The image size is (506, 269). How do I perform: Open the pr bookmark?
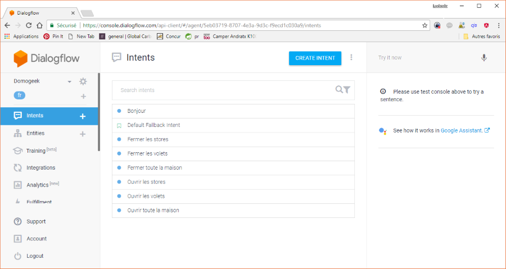tap(192, 37)
